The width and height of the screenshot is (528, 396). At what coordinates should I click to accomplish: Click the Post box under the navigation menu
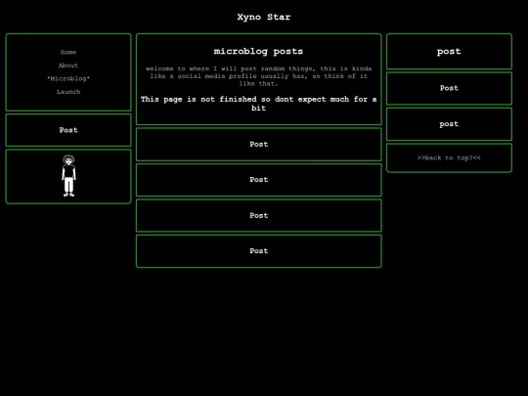68,130
